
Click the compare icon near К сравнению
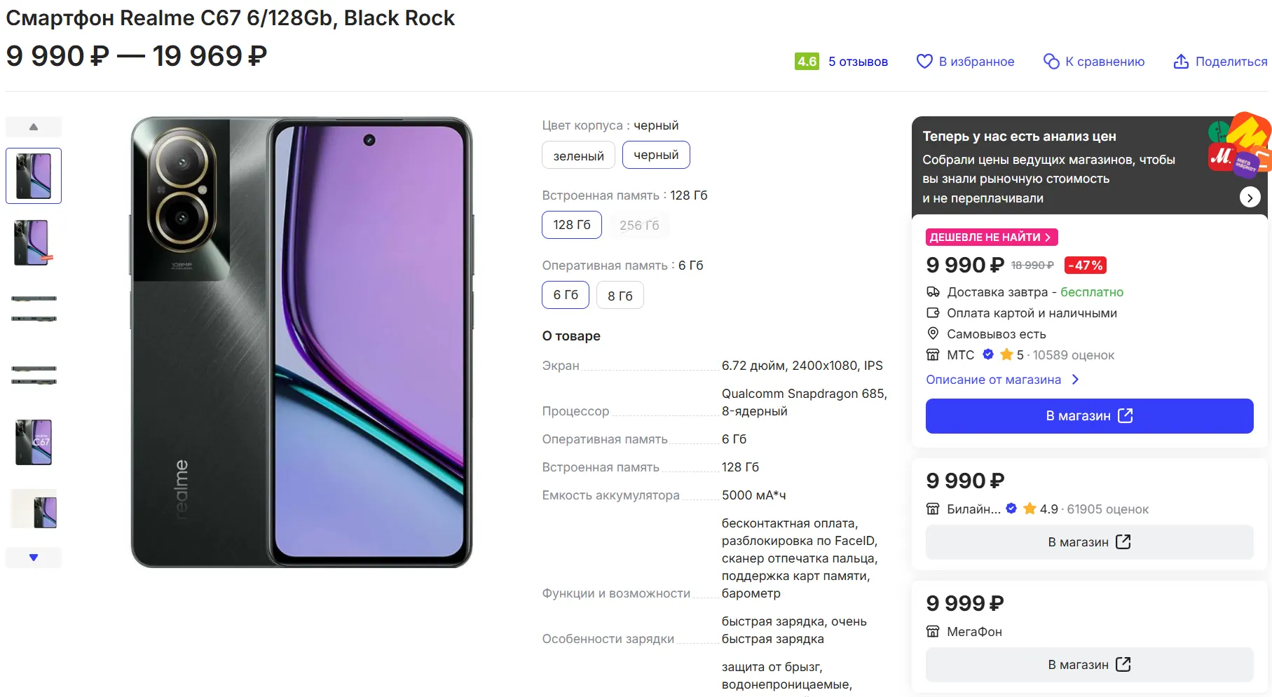(x=1051, y=62)
